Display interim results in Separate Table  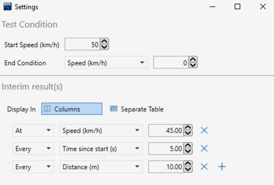pyautogui.click(x=137, y=109)
